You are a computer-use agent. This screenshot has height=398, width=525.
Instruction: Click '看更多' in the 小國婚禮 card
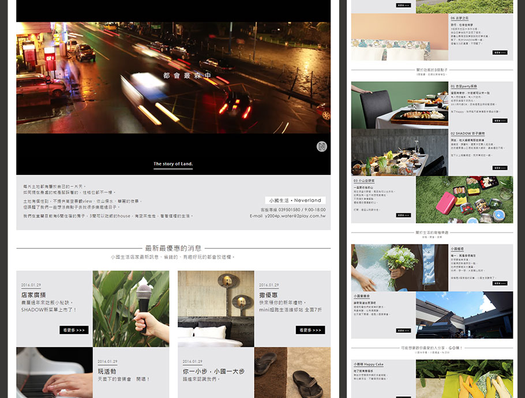pos(500,283)
